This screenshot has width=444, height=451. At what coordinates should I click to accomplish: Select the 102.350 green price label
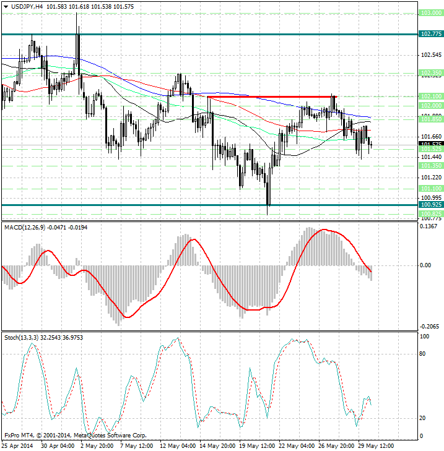(430, 73)
